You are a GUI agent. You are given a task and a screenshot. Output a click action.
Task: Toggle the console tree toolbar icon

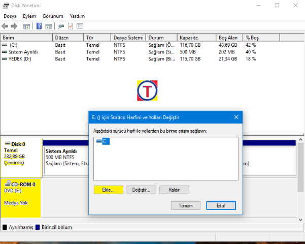pos(26,26)
